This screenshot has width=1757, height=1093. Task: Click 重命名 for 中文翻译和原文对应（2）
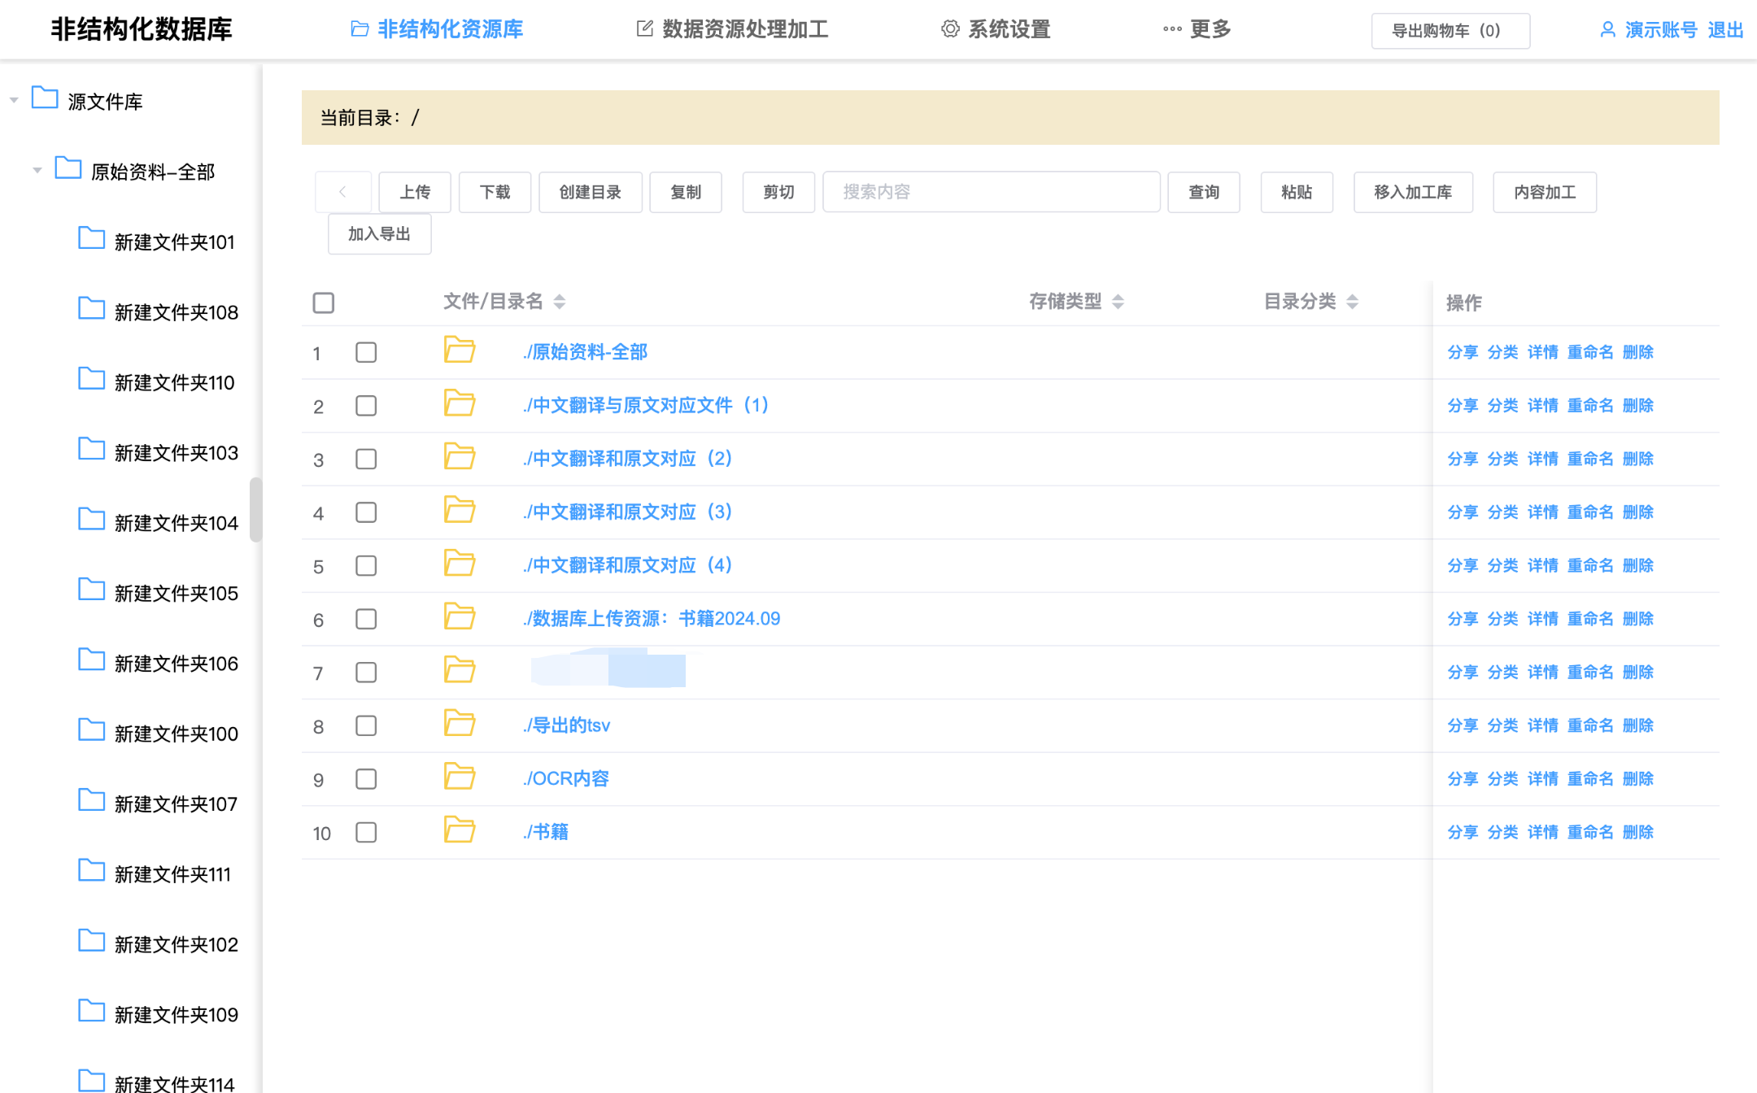pyautogui.click(x=1590, y=459)
